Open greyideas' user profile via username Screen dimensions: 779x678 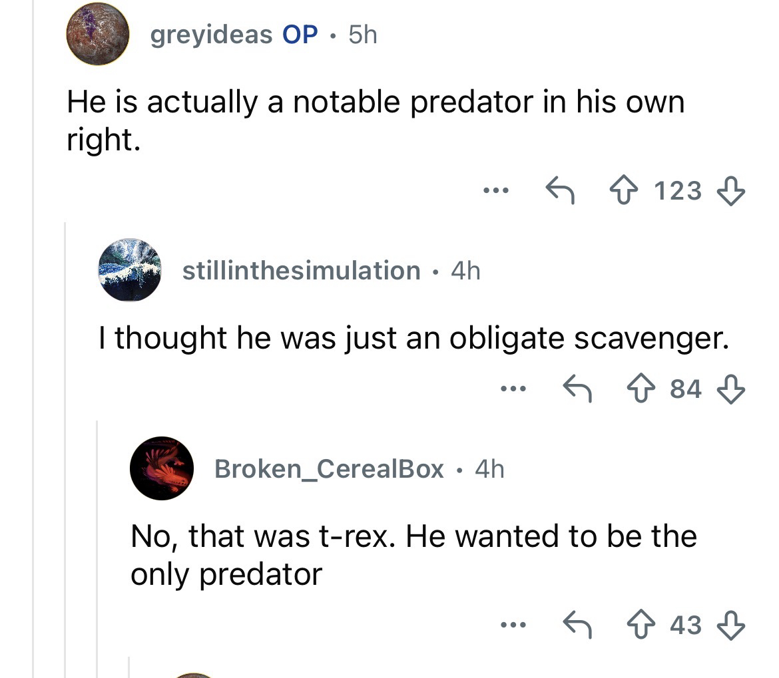tap(212, 35)
